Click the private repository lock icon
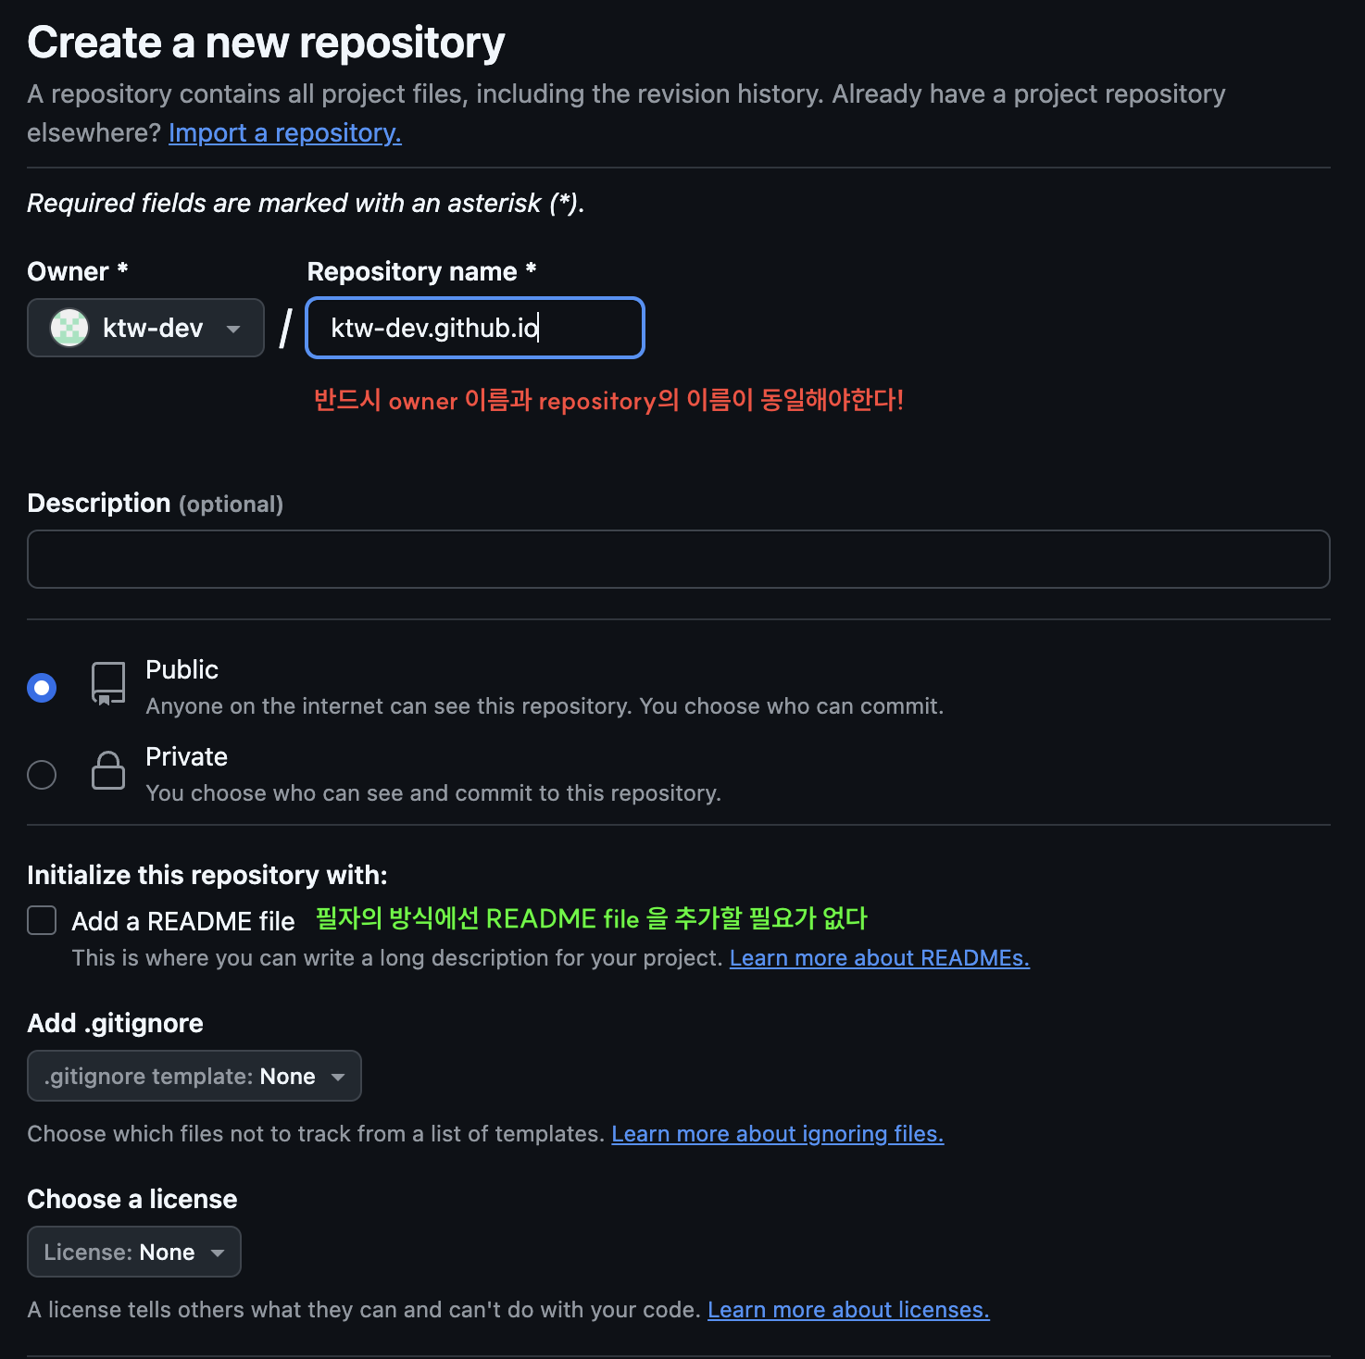The image size is (1365, 1359). tap(108, 770)
